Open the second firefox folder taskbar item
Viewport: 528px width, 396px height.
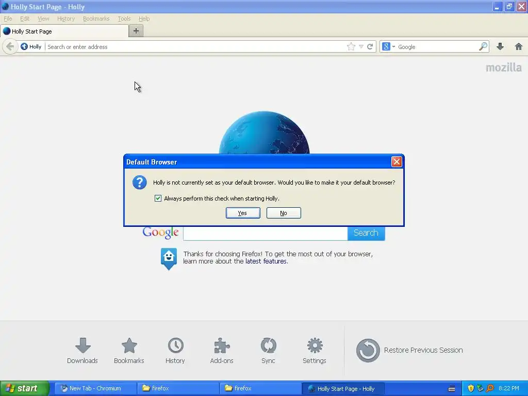point(260,388)
